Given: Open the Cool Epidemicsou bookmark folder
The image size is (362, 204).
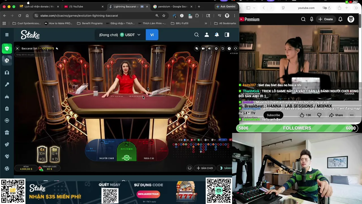Looking at the screenshot, I should [27, 23].
